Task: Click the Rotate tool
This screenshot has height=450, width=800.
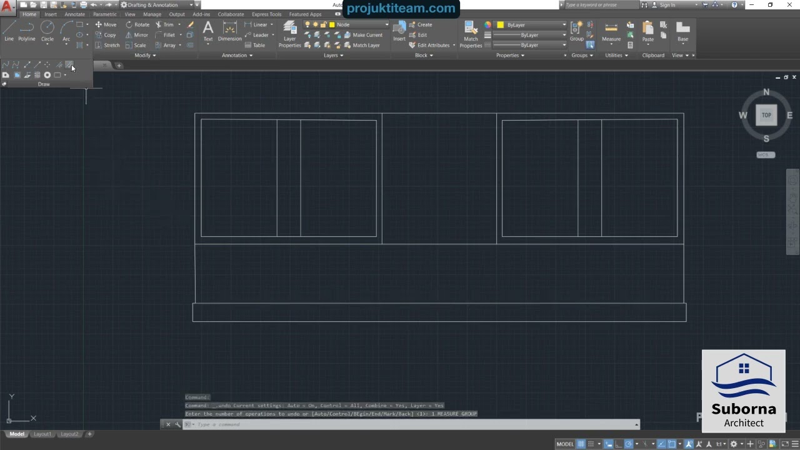Action: pos(137,25)
